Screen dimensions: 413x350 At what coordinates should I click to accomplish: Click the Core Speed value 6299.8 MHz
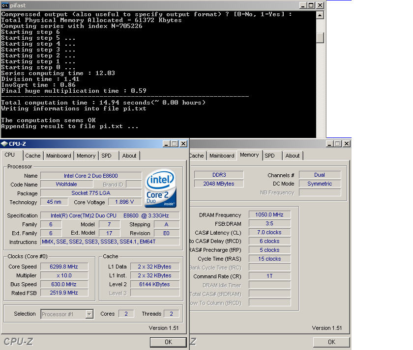[64, 267]
